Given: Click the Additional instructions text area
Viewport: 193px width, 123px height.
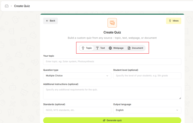Looking at the screenshot, I should pos(112,93).
